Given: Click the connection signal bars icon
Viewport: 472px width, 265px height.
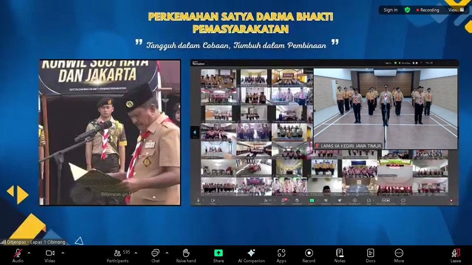Looking at the screenshot, I should [3, 242].
